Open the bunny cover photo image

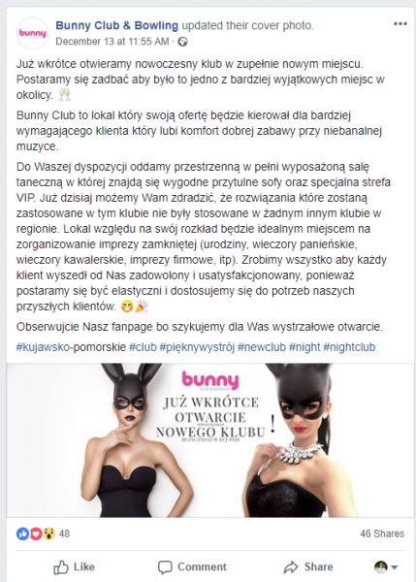[210, 440]
